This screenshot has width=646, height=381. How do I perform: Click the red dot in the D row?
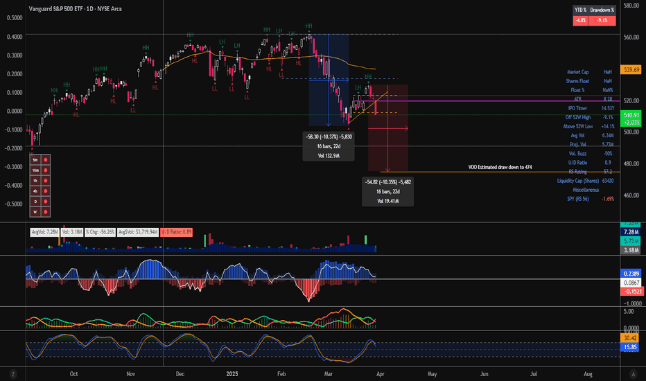[45, 202]
